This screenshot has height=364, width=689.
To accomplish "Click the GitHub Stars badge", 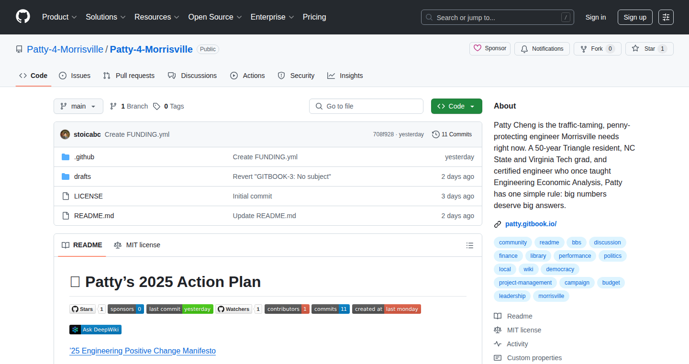I will [x=87, y=309].
